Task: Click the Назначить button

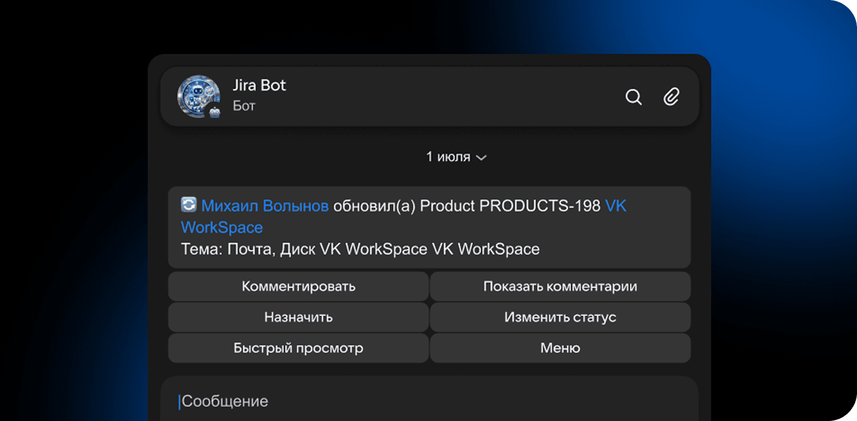Action: 298,317
